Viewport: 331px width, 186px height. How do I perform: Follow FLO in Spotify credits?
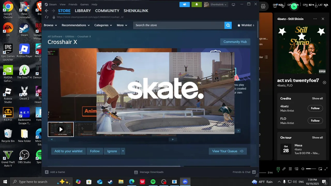click(315, 121)
